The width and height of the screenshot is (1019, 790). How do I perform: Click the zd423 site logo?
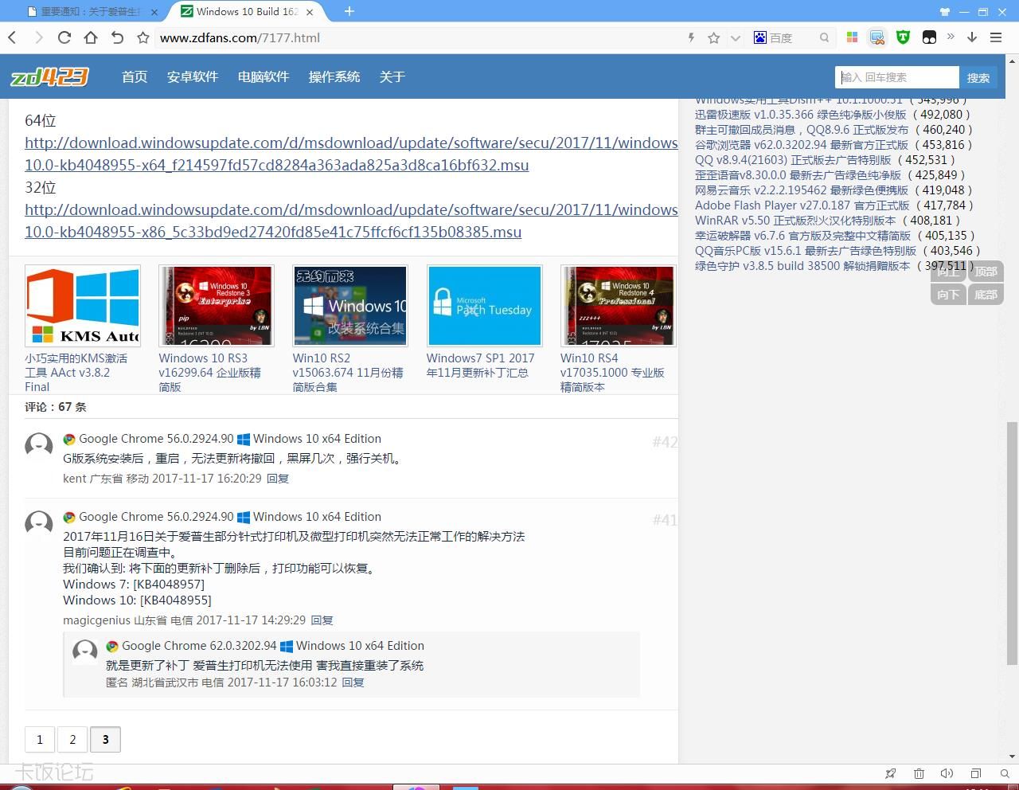(49, 76)
